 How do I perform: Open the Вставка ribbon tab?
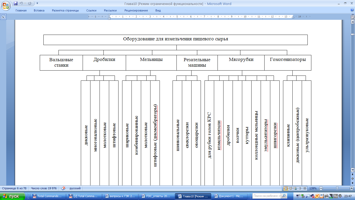[x=39, y=10]
